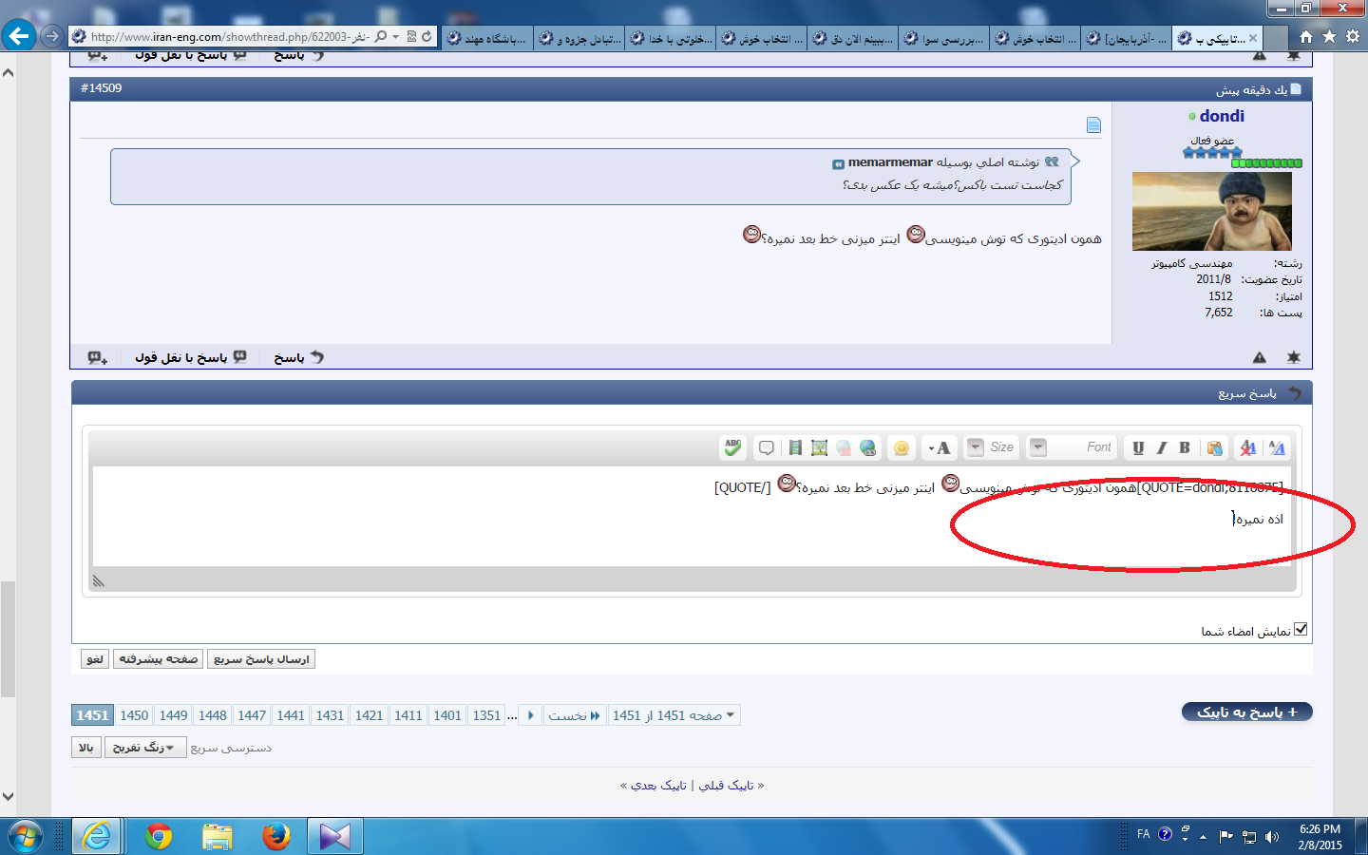1368x855 pixels.
Task: Toggle underline formatting
Action: [1138, 447]
